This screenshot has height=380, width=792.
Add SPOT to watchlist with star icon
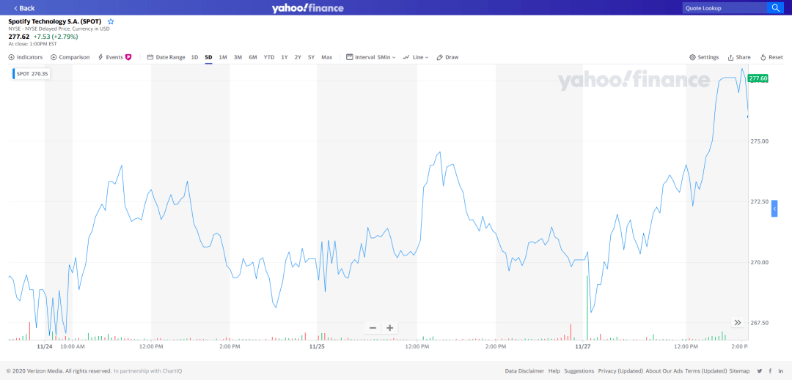(x=111, y=22)
